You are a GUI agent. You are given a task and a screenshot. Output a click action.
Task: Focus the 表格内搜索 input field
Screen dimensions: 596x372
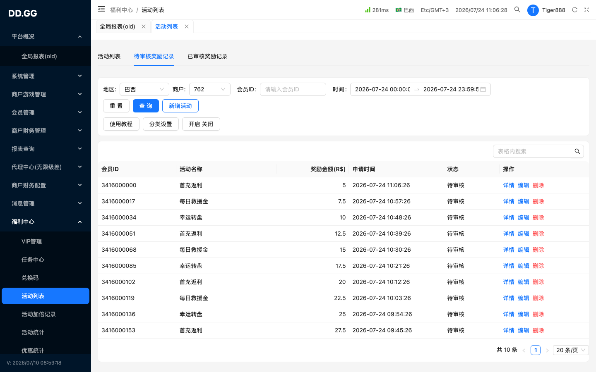tap(532, 151)
